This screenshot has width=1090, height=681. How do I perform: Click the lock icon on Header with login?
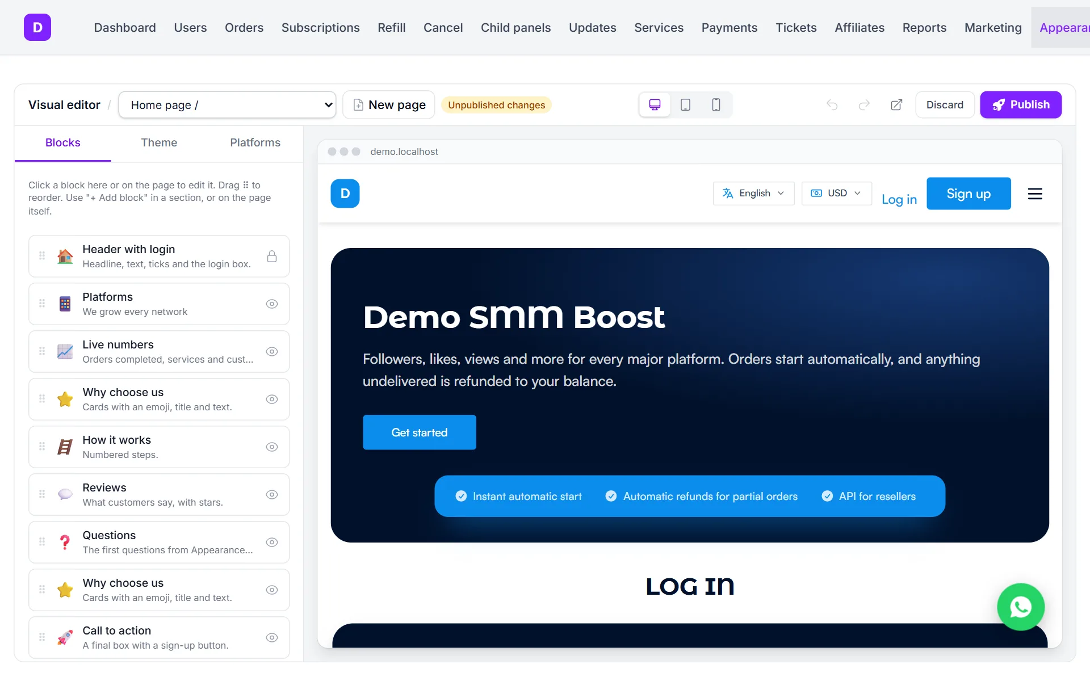coord(272,257)
